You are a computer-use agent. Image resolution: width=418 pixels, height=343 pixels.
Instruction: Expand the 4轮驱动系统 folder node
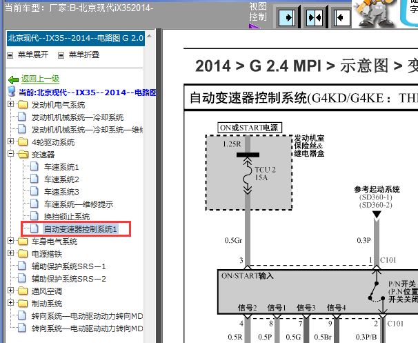pyautogui.click(x=10, y=141)
